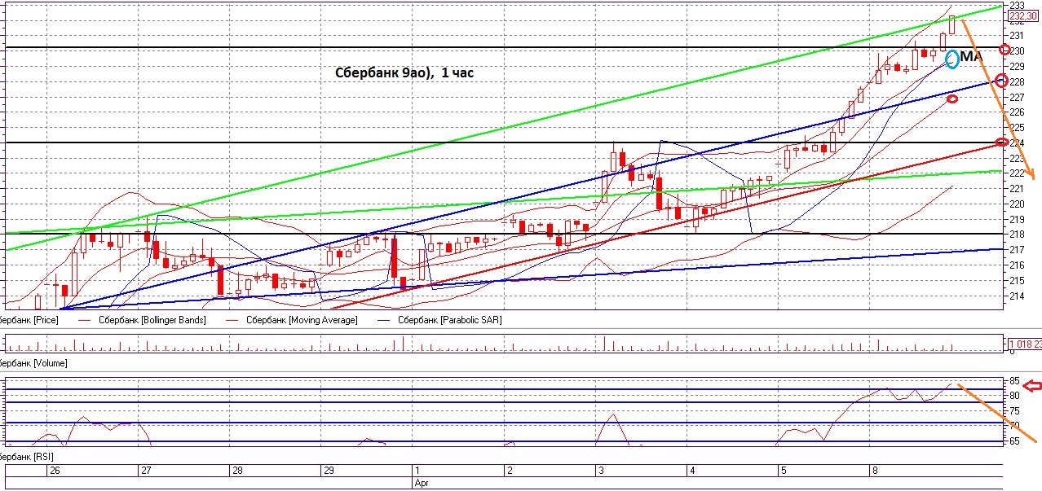Select the [RSI] panel label
Image resolution: width=1042 pixels, height=491 pixels.
point(26,457)
